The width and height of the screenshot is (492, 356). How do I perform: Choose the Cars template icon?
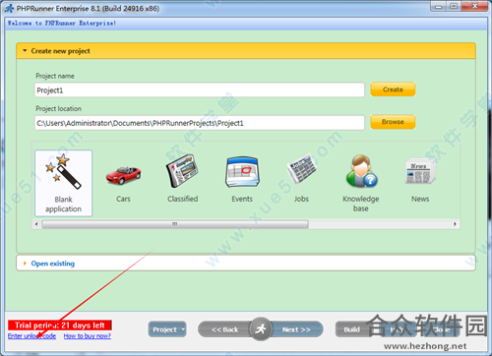123,176
